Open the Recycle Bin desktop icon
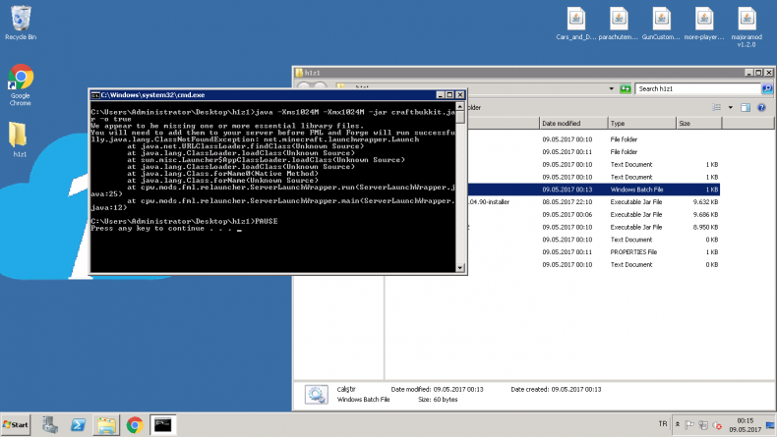777x437 pixels. pos(21,23)
